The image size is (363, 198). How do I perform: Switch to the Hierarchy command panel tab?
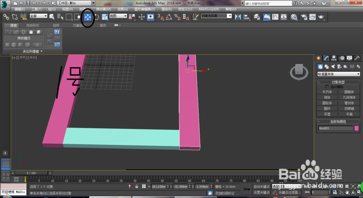pos(334,58)
